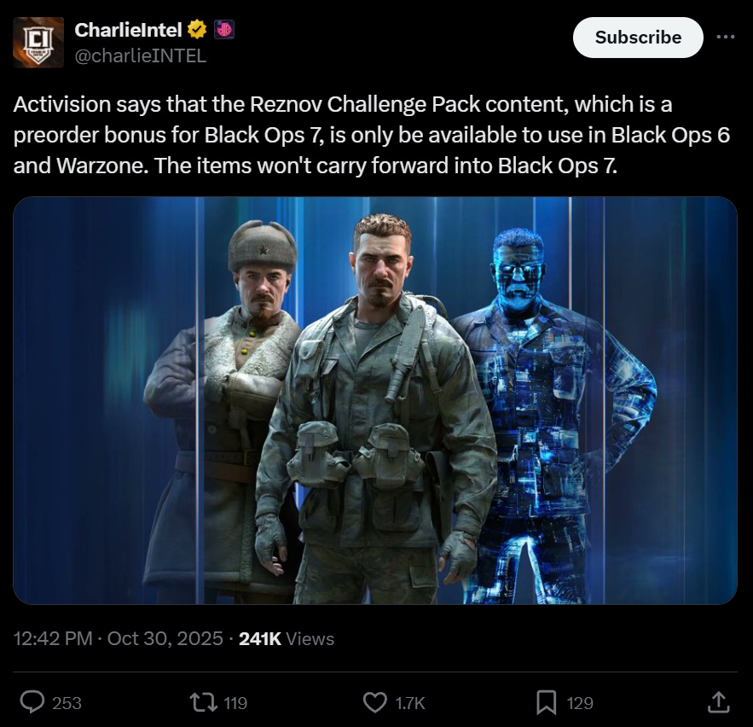Click the 12:42 PM Oct 30, 2025 timestamp
This screenshot has width=753, height=727.
point(119,638)
